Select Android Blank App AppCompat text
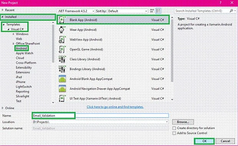The height and width of the screenshot is (146, 238). [x=91, y=79]
